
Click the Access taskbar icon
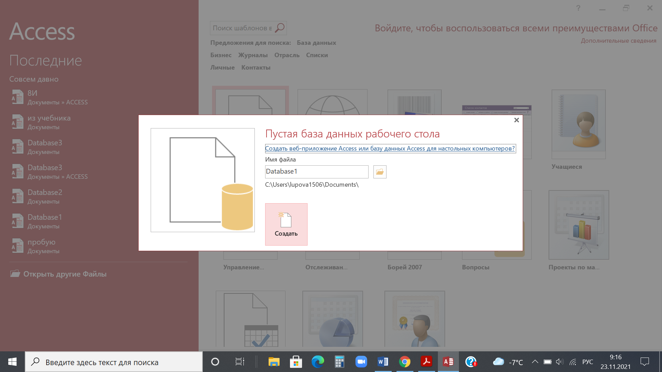[x=448, y=362]
